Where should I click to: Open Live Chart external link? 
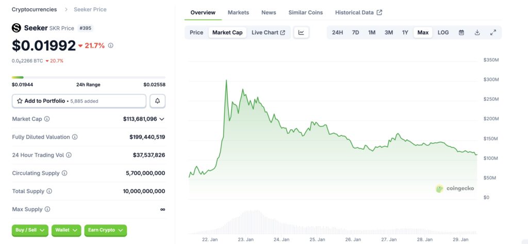click(268, 32)
